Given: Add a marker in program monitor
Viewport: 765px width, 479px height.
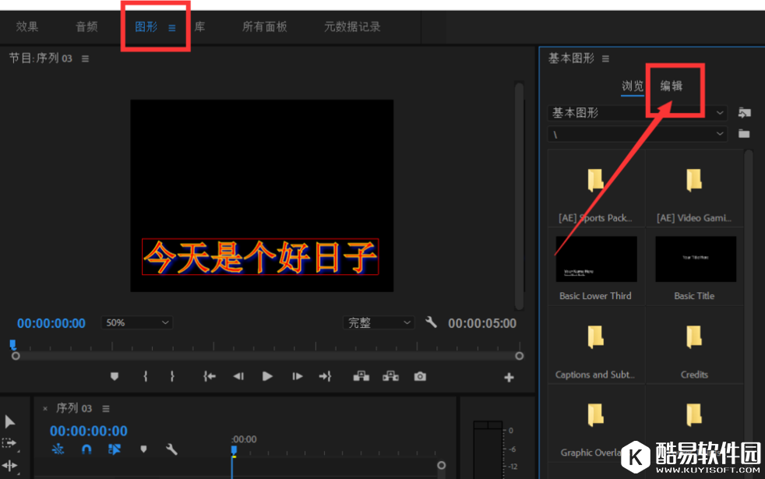Looking at the screenshot, I should 115,376.
